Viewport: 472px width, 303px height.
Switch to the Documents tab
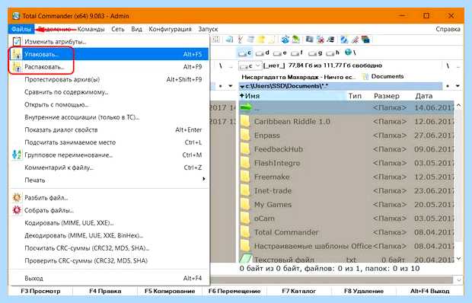pyautogui.click(x=384, y=76)
